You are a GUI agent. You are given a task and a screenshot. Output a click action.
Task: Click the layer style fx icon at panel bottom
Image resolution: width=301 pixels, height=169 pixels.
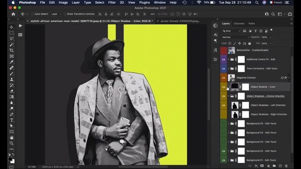click(256, 166)
